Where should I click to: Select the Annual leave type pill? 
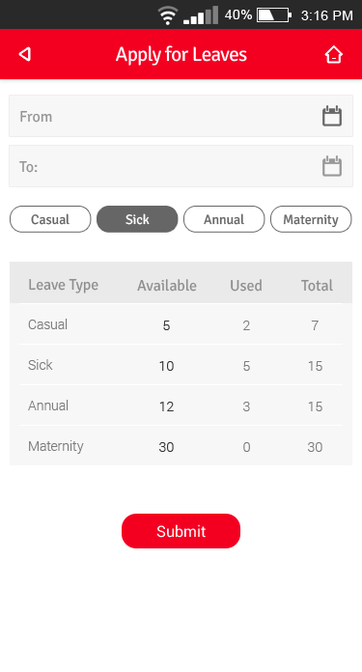[224, 219]
